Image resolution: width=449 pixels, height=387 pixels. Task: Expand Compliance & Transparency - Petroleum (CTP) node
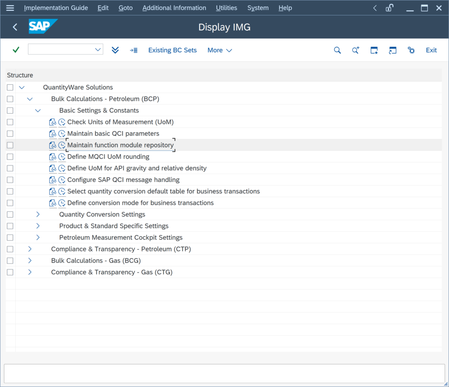pos(30,249)
